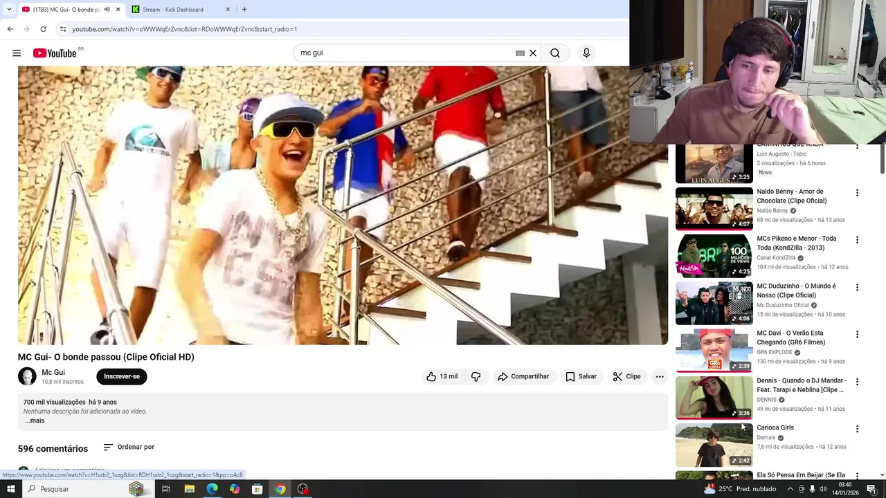This screenshot has height=498, width=886.
Task: Open Copilot from the taskbar
Action: pos(235,489)
